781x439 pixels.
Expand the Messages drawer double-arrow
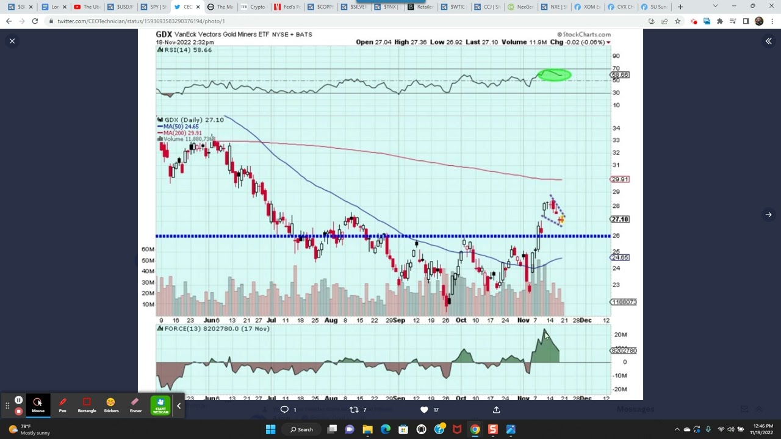tap(760, 409)
